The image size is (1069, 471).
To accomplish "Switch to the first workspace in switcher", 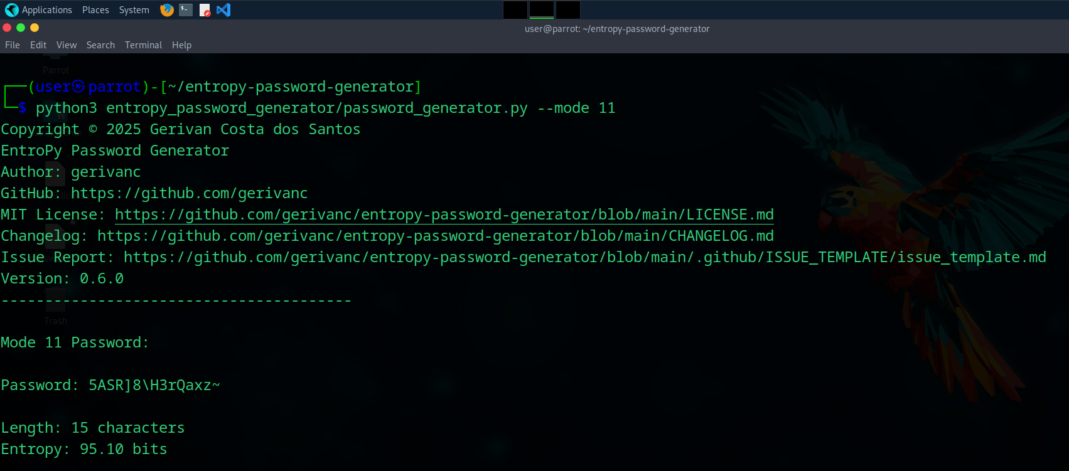I will (515, 10).
